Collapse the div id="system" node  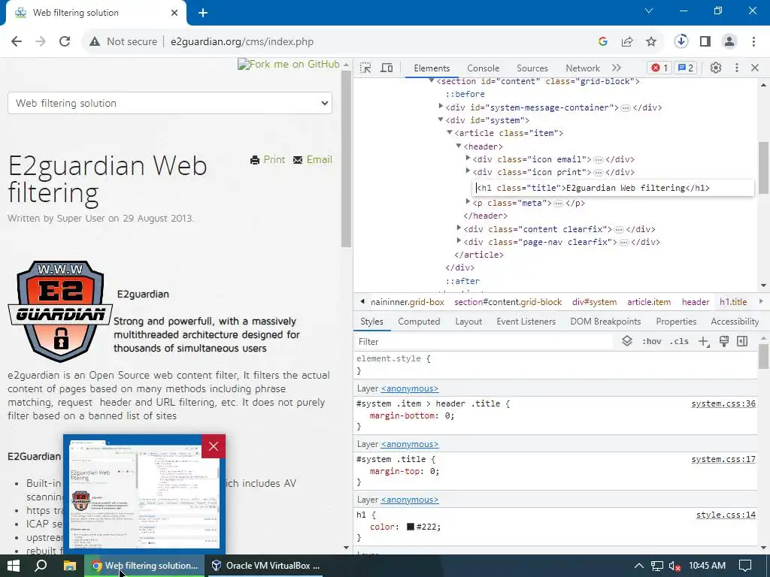(441, 119)
